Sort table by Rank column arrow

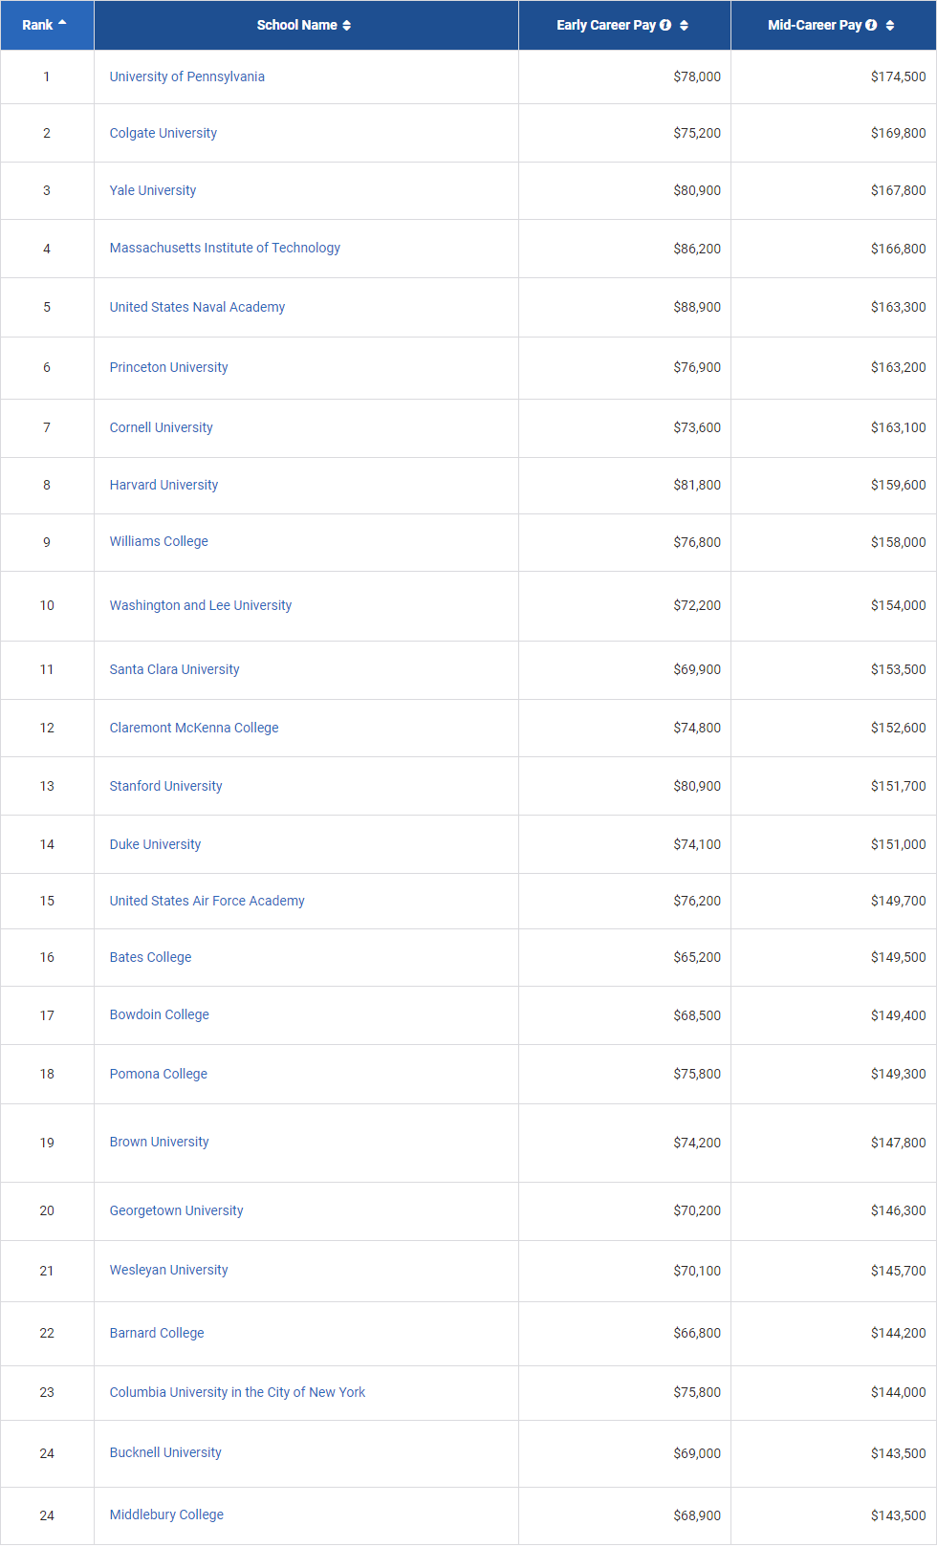62,22
